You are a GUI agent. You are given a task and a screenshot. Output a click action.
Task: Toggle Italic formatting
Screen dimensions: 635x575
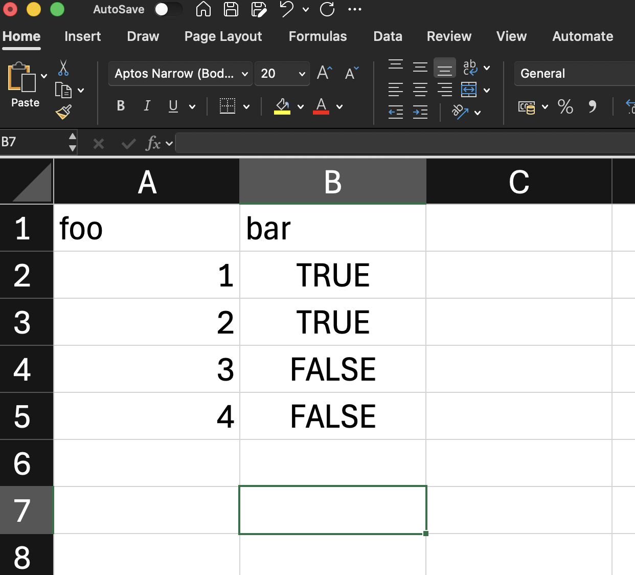pos(147,106)
